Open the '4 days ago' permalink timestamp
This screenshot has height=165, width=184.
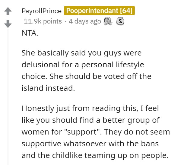coord(85,21)
